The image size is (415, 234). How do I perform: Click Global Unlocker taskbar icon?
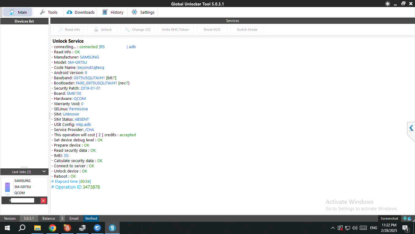coord(112,228)
